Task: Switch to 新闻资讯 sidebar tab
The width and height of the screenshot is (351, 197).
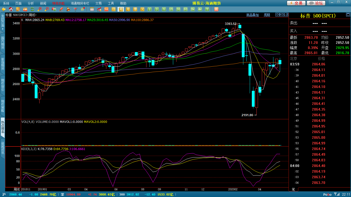Action: [x=3, y=148]
